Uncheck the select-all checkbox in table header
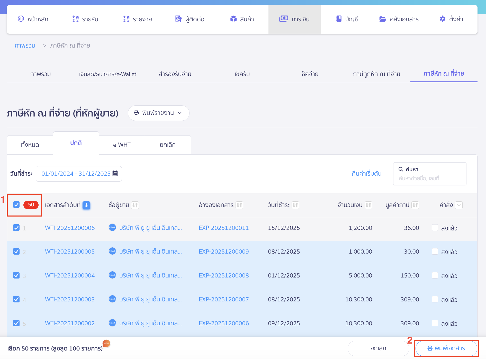The height and width of the screenshot is (359, 486). 16,205
